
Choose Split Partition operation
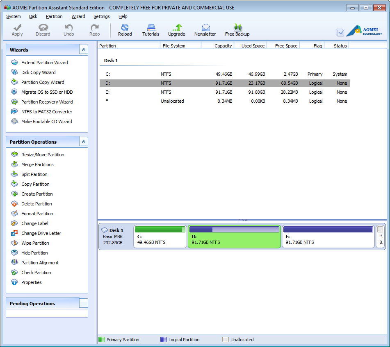tap(34, 174)
